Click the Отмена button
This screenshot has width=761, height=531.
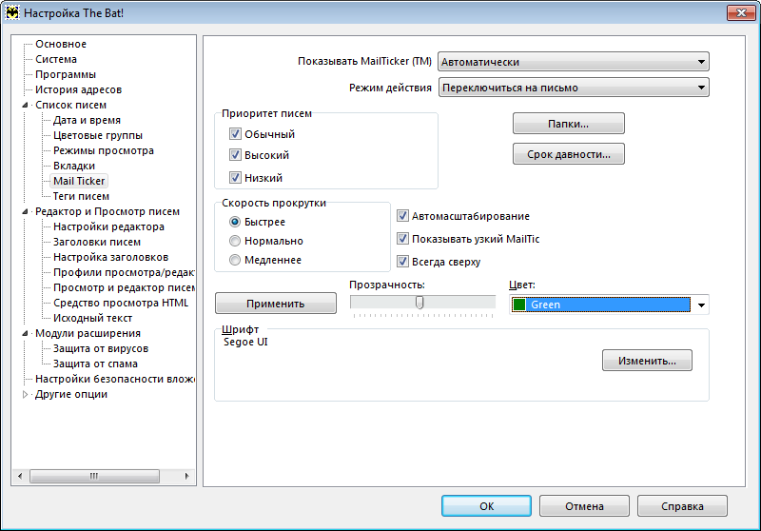pos(584,506)
